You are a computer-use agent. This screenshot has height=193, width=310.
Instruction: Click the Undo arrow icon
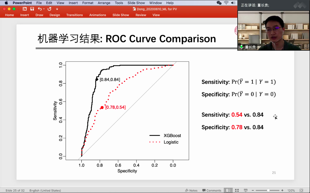coord(40,9)
